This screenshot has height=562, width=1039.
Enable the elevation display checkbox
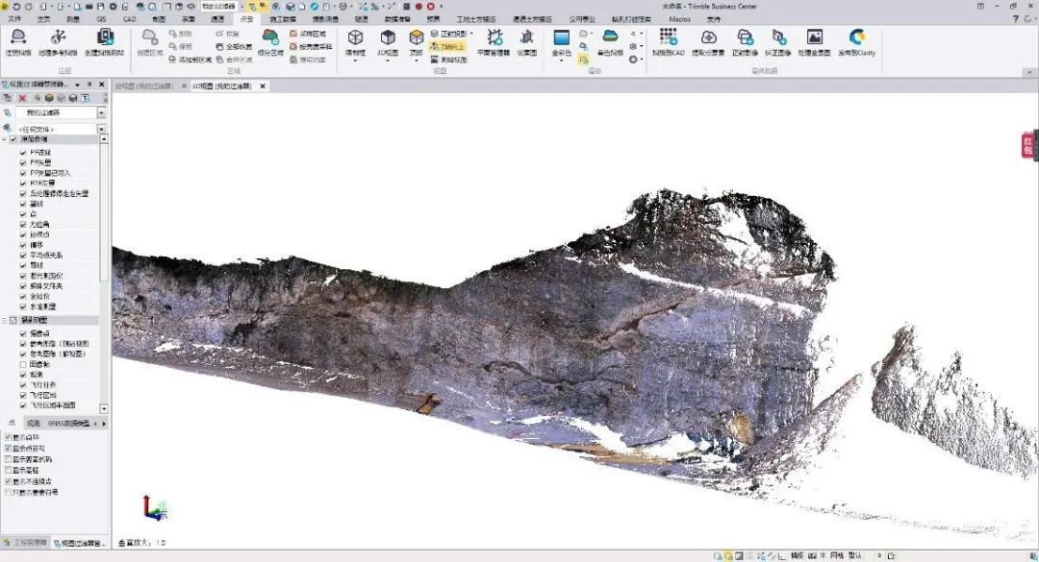point(8,470)
